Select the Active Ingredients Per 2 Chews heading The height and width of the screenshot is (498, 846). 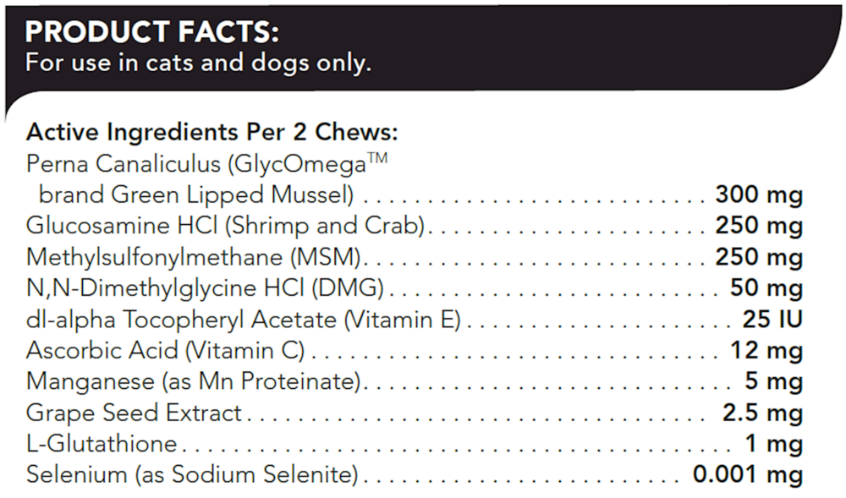click(211, 133)
